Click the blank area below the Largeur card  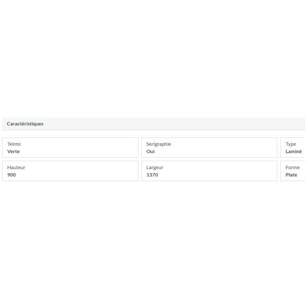point(209,222)
